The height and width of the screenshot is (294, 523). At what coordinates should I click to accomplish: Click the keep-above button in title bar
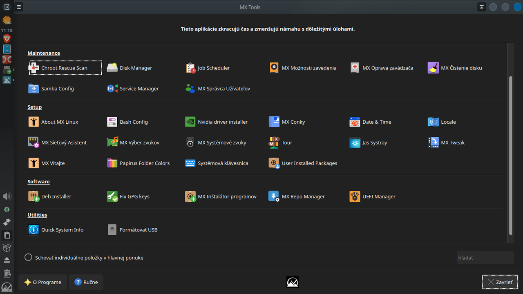click(x=482, y=7)
